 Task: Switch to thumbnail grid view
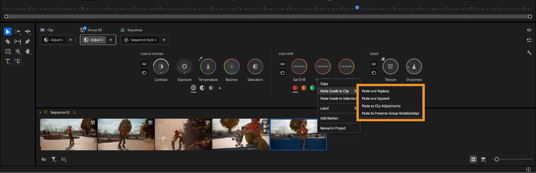[x=473, y=159]
